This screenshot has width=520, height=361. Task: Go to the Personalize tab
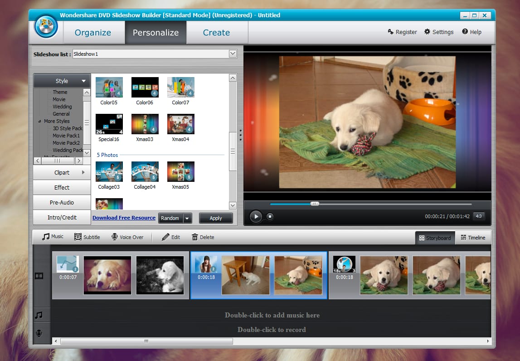156,33
